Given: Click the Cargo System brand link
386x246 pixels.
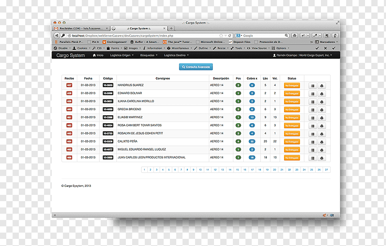Looking at the screenshot, I should 70,55.
